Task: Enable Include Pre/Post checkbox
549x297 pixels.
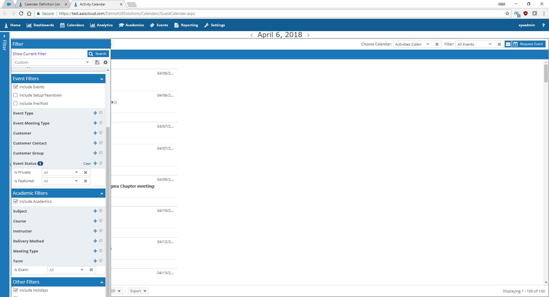Action: 15,103
